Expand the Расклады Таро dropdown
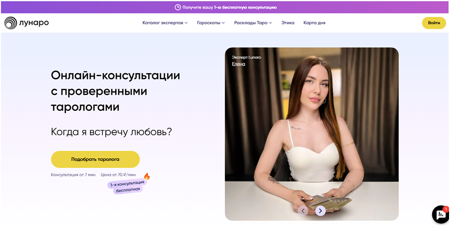 tap(253, 23)
